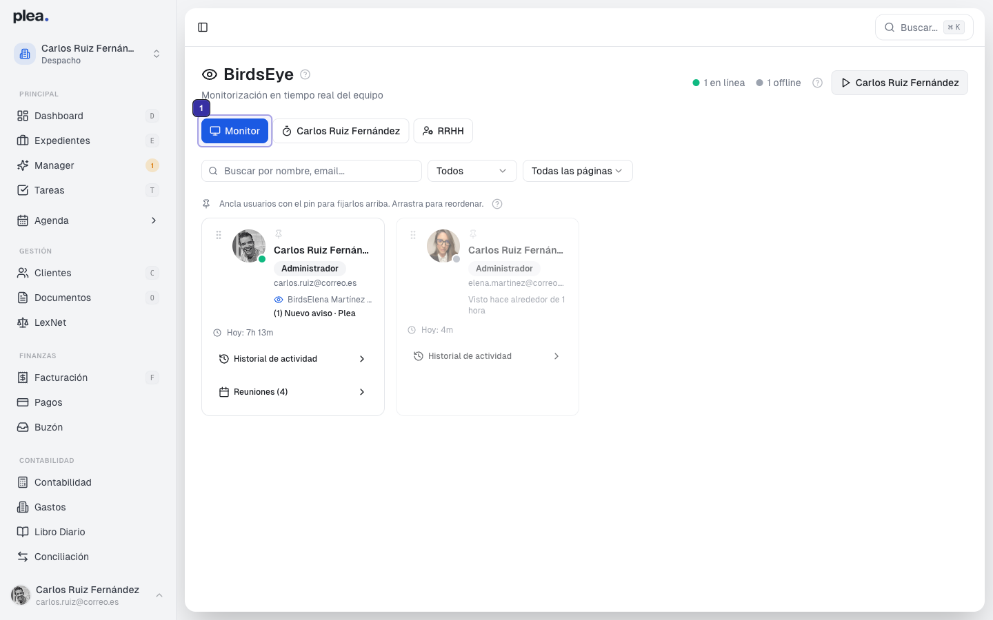Open Reuniones (4) on Carlos card
The width and height of the screenshot is (993, 620).
(x=293, y=392)
